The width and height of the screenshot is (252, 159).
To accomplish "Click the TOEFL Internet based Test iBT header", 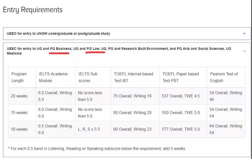I will point(135,77).
